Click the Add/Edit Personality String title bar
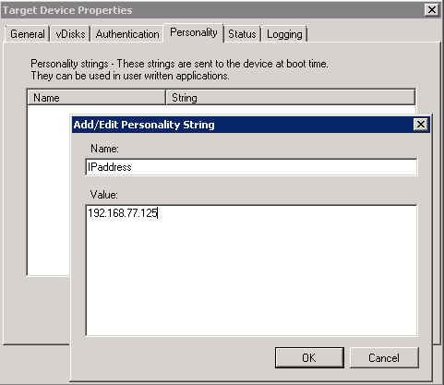 [243, 125]
